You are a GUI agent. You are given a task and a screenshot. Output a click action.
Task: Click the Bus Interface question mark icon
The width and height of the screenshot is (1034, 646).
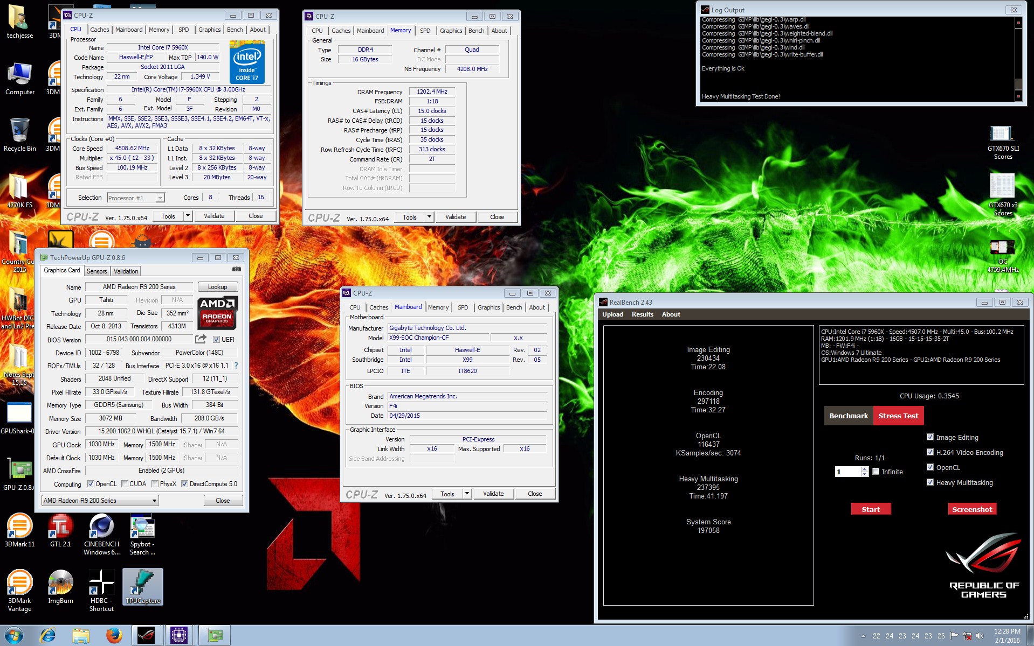(x=236, y=366)
